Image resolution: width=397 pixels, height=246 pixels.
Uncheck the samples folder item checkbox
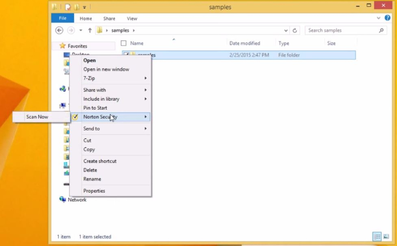(127, 55)
